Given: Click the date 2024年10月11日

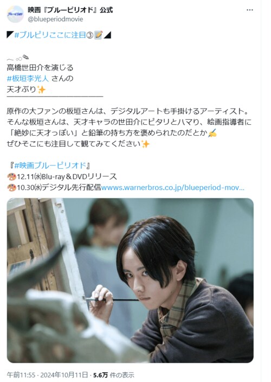Looking at the screenshot, I should pos(64,375).
